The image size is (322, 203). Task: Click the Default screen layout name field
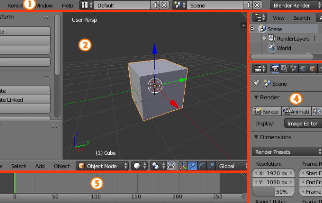point(122,5)
